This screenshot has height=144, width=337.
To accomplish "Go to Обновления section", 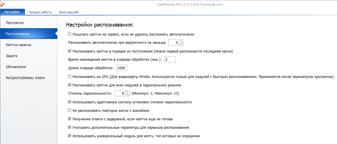I will click(16, 67).
